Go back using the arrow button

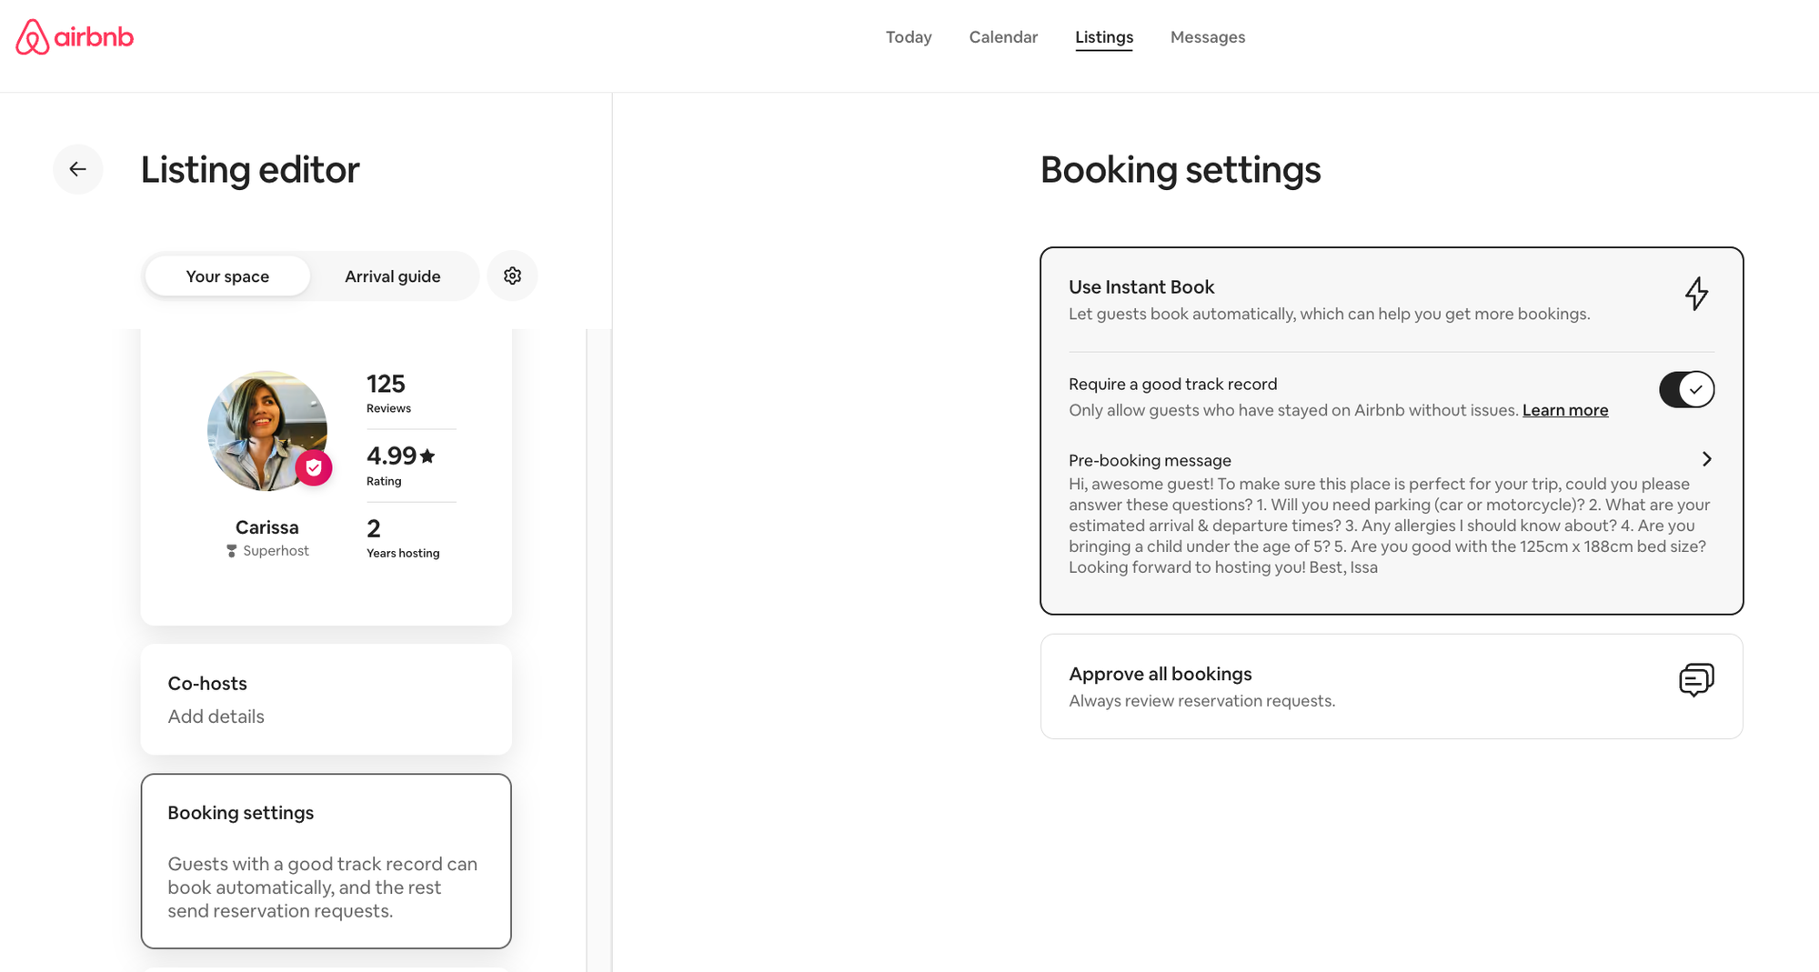78,169
